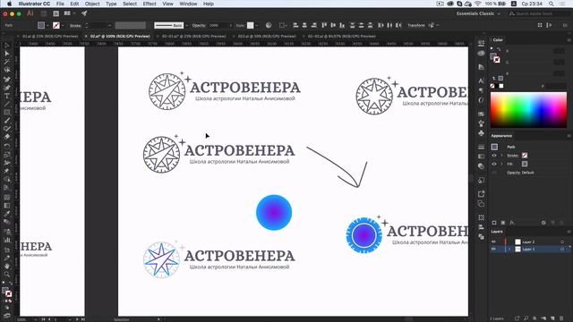Click the Search Adobe Stock field
This screenshot has height=322, width=573.
pyautogui.click(x=539, y=13)
